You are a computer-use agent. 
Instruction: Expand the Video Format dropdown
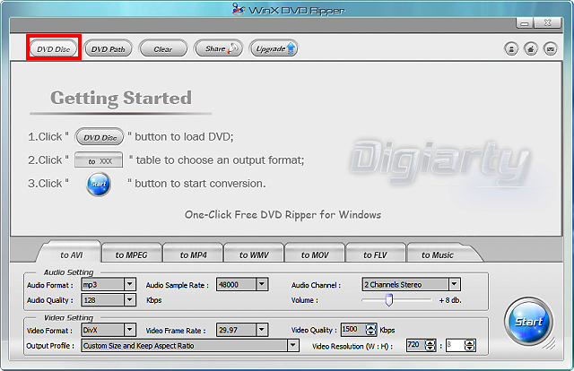[x=129, y=330]
